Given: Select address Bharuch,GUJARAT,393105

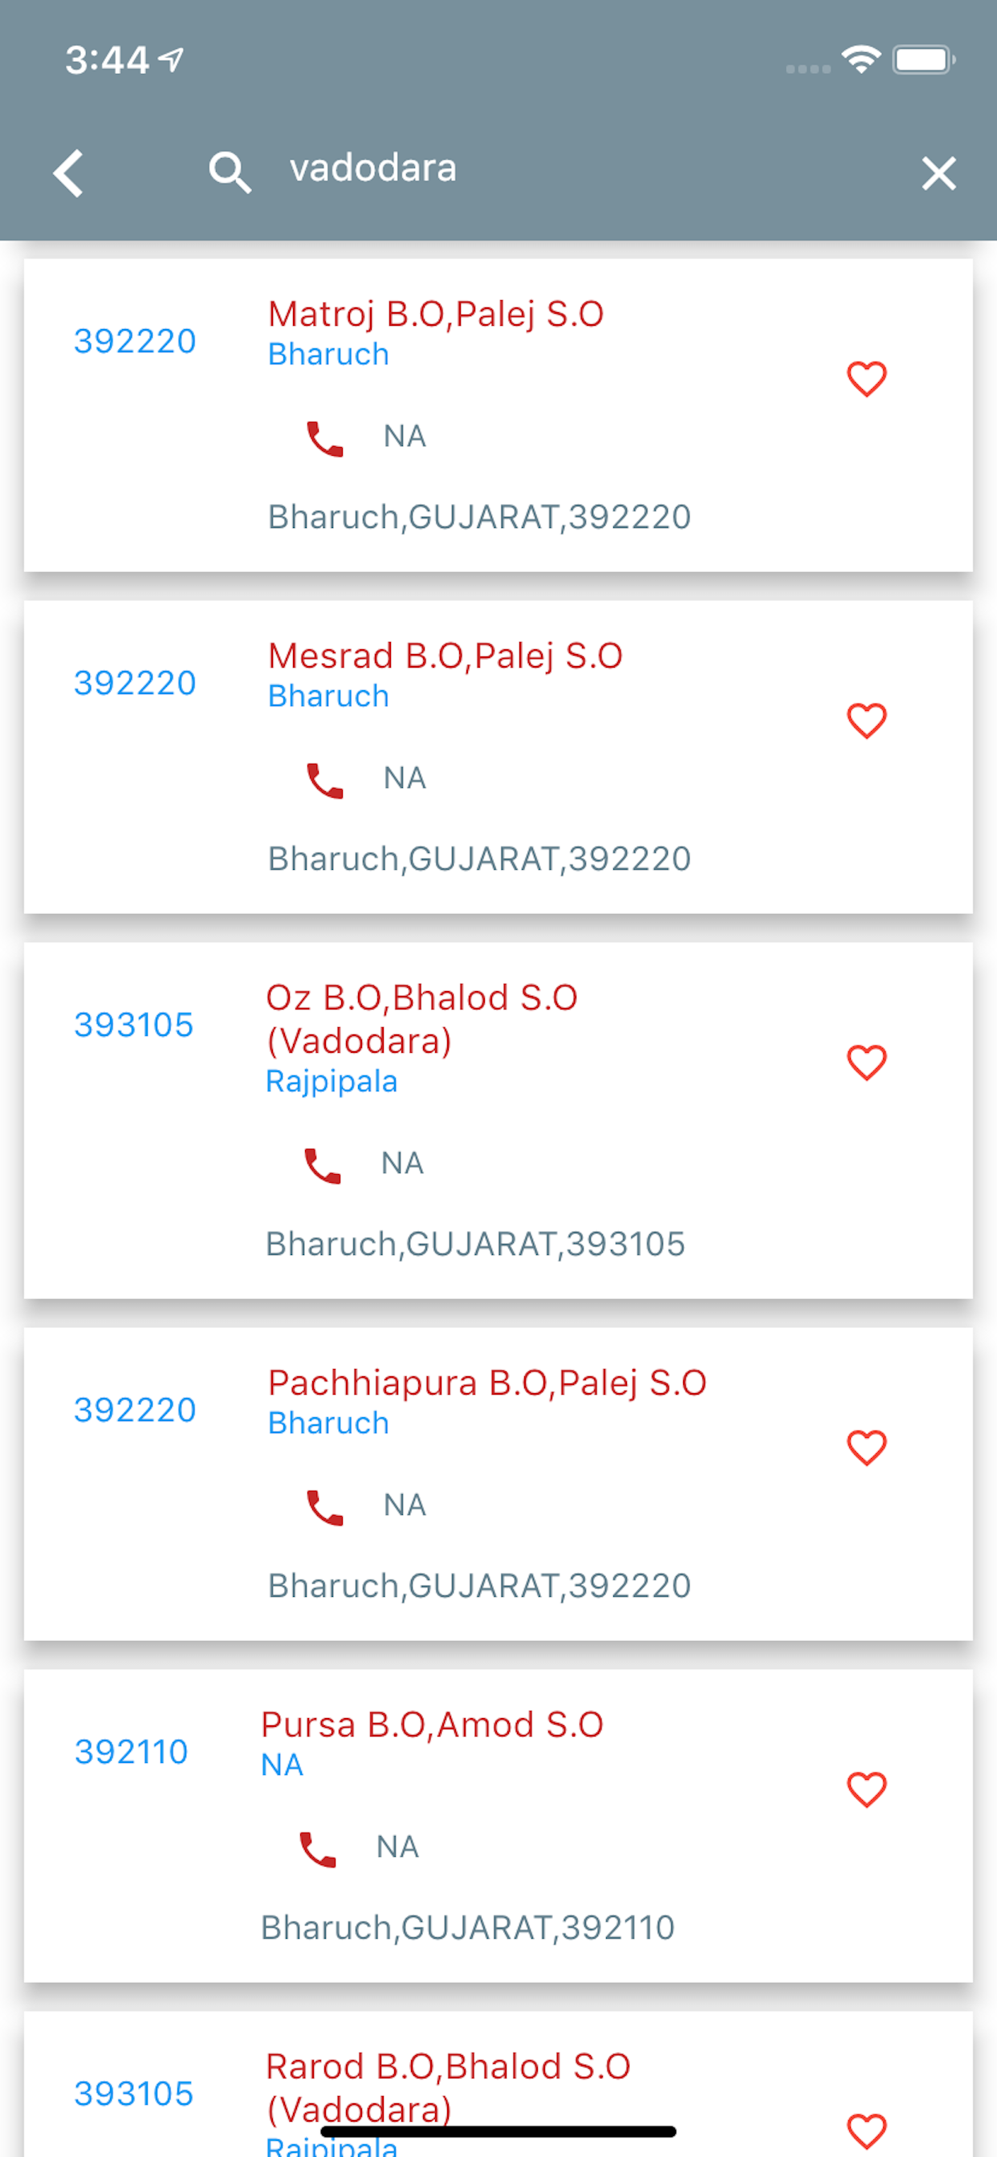Looking at the screenshot, I should point(475,1245).
